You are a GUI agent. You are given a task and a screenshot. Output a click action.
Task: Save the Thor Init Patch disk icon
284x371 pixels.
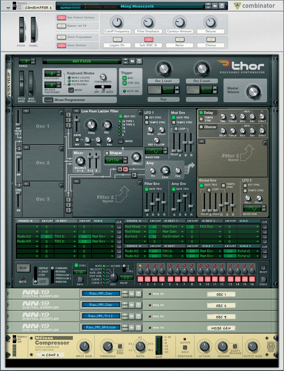139,61
